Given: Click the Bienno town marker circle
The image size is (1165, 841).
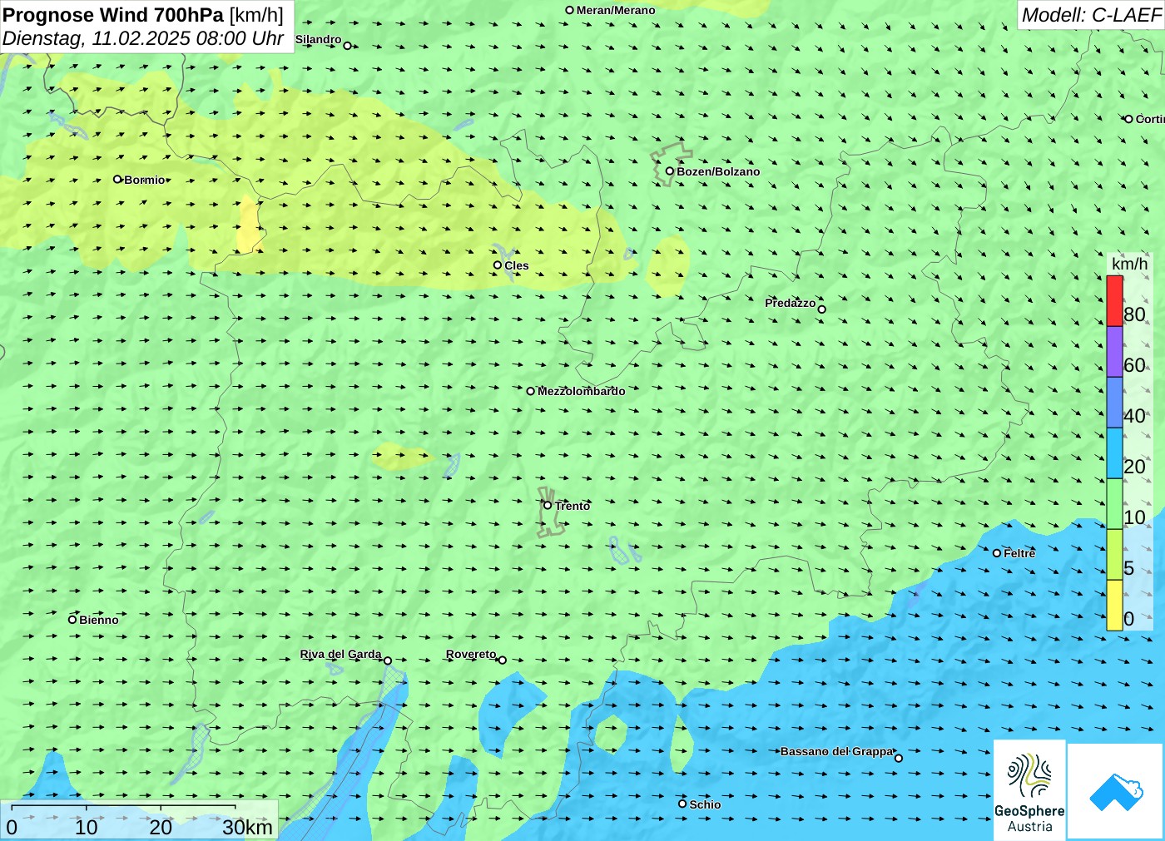Looking at the screenshot, I should 72,619.
